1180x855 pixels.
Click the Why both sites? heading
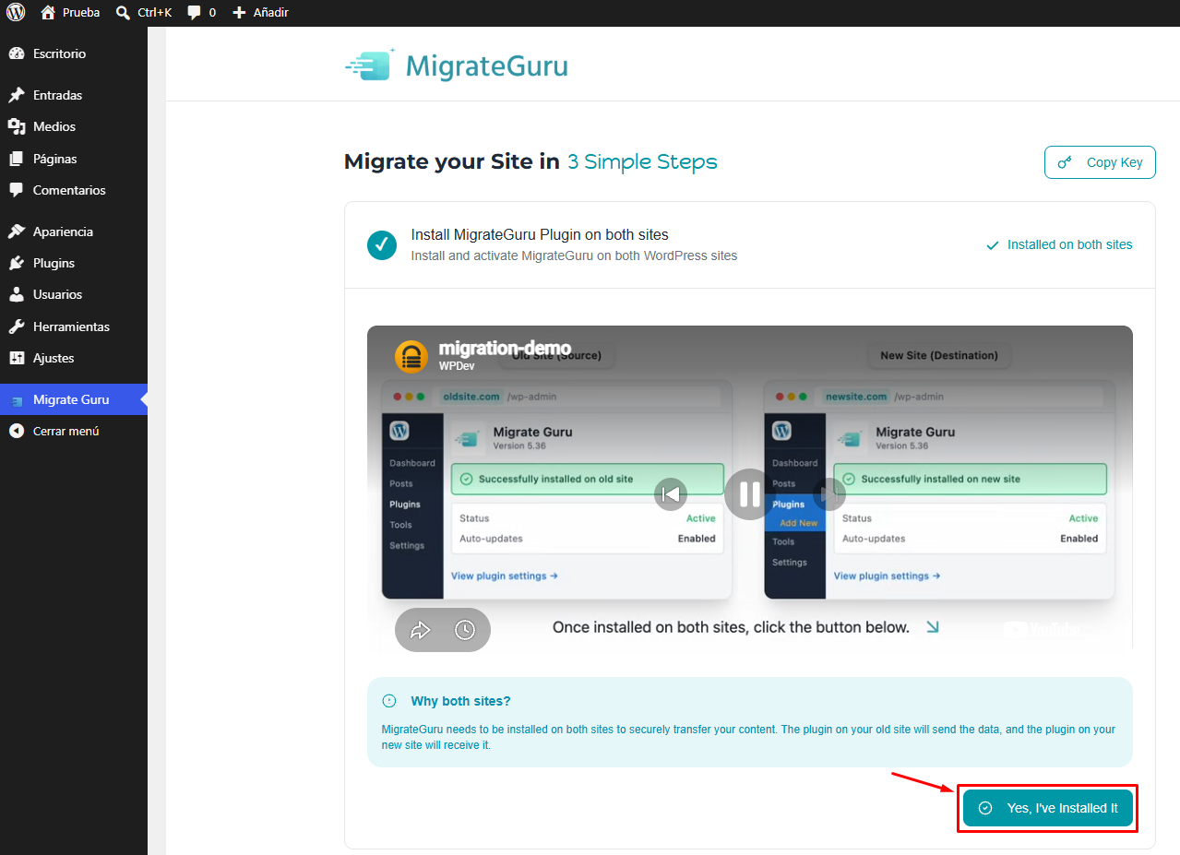460,701
